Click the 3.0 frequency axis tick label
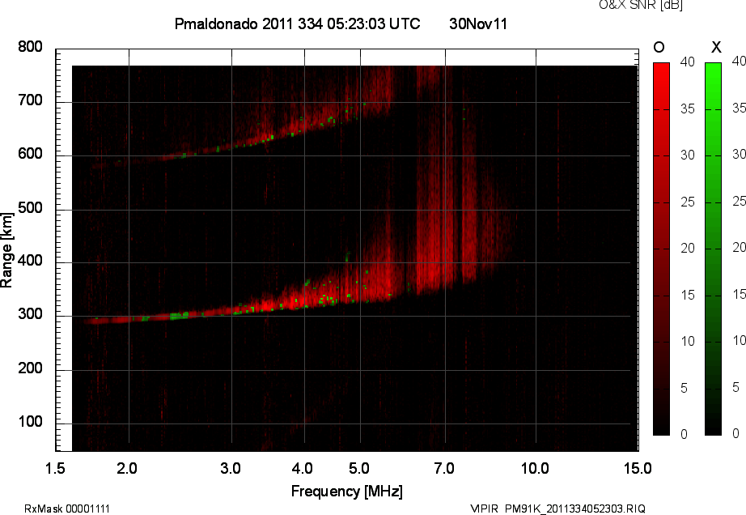This screenshot has width=746, height=515. pos(231,468)
